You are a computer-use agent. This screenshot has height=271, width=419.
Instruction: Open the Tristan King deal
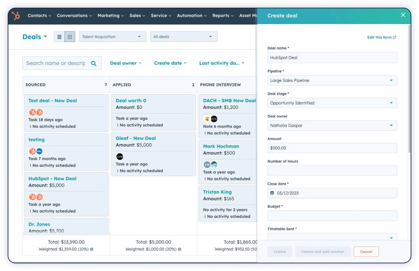click(x=217, y=192)
